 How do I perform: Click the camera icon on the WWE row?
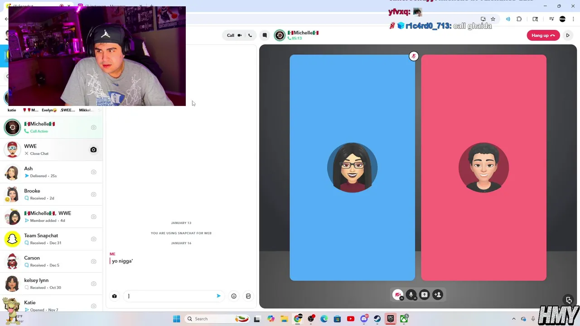93,150
